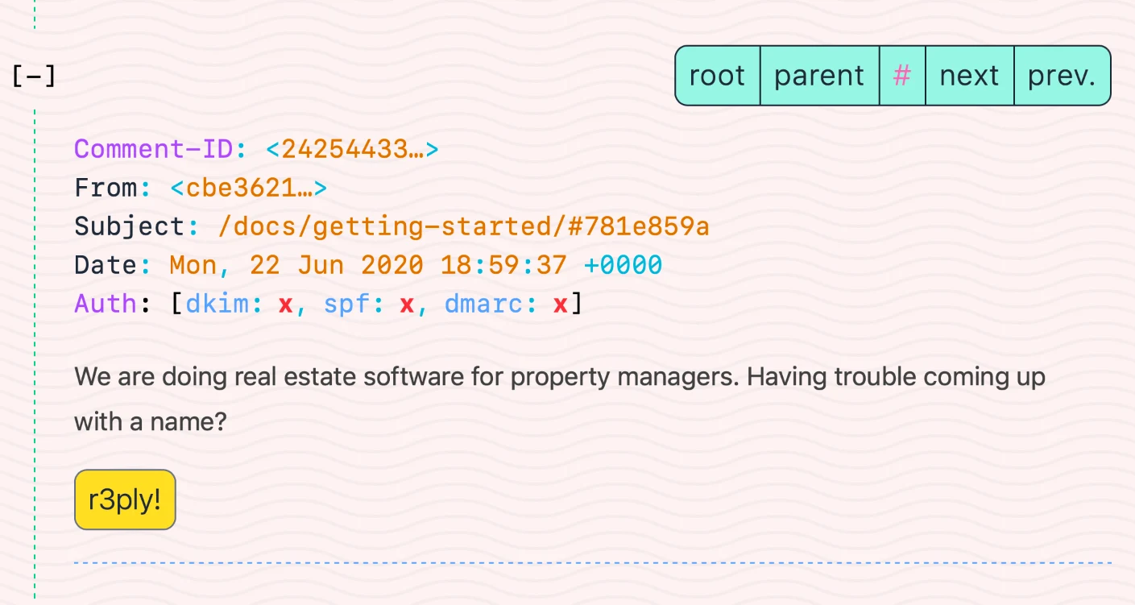Click the red spf failure x mark
Image resolution: width=1135 pixels, height=605 pixels.
[406, 304]
